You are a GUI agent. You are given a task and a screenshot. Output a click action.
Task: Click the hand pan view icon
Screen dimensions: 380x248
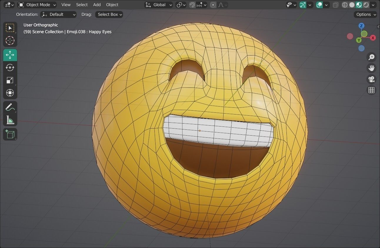point(371,68)
